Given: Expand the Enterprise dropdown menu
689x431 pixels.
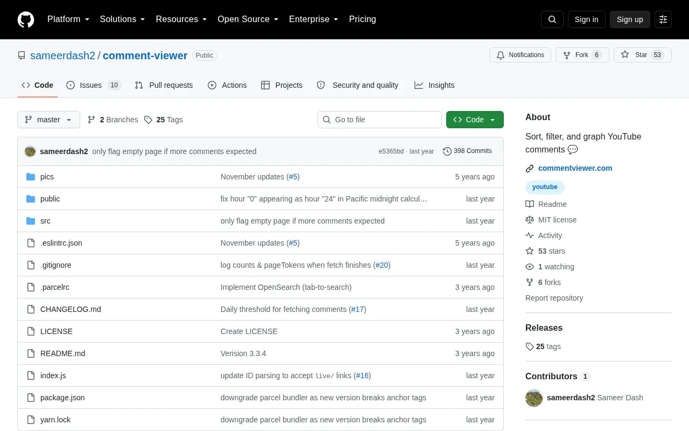Looking at the screenshot, I should point(313,19).
